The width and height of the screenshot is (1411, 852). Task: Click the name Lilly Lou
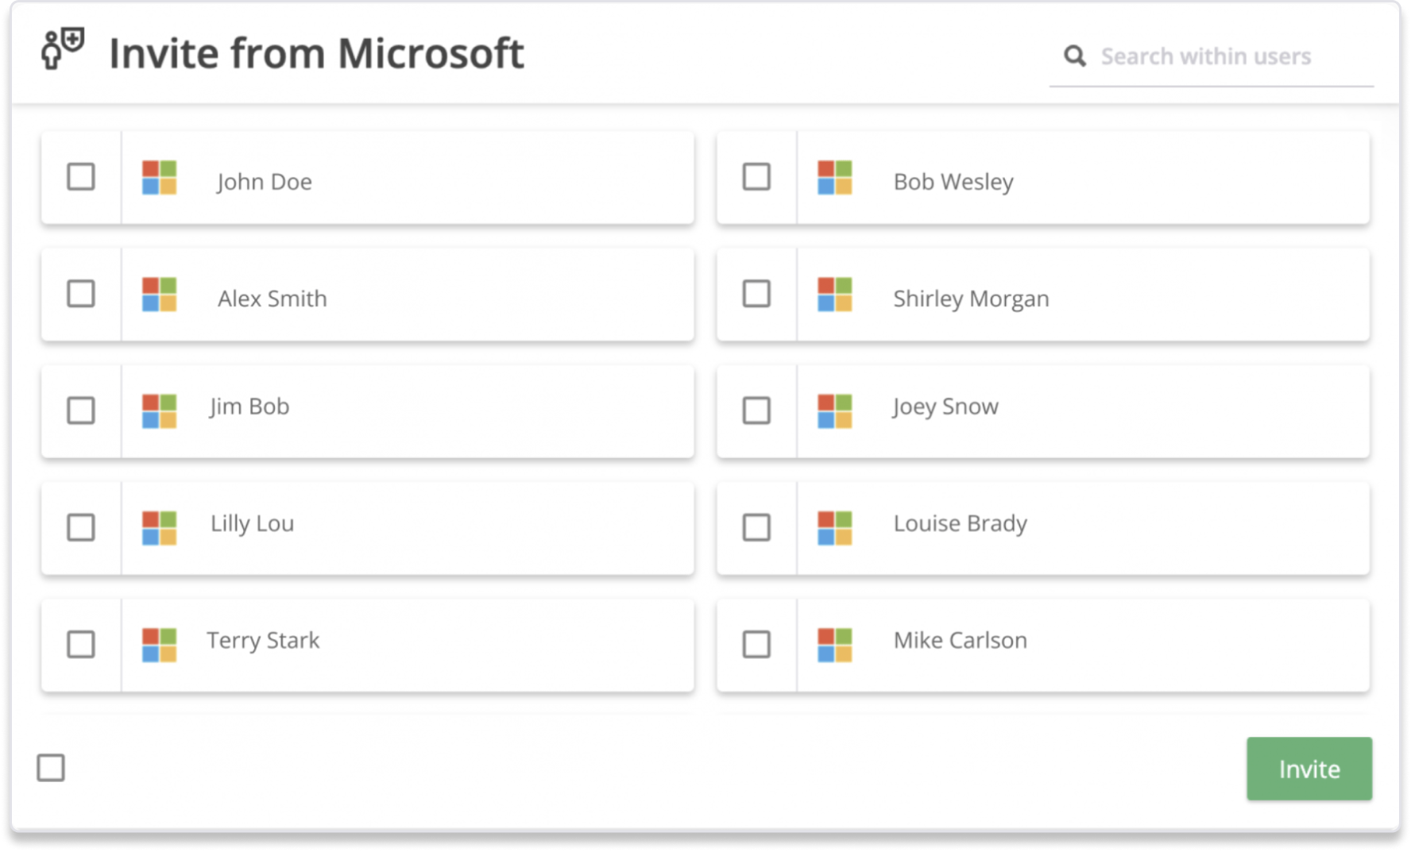click(x=252, y=524)
